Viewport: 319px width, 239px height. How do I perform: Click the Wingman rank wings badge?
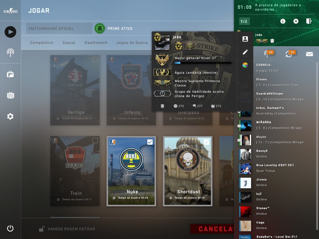[162, 83]
